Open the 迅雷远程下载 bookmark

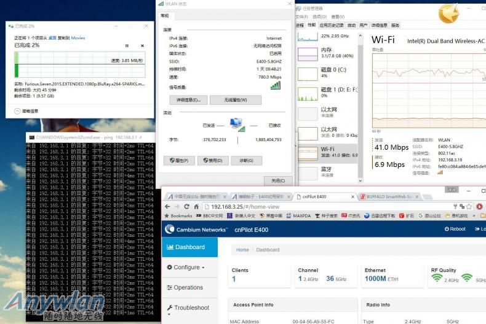click(x=380, y=216)
